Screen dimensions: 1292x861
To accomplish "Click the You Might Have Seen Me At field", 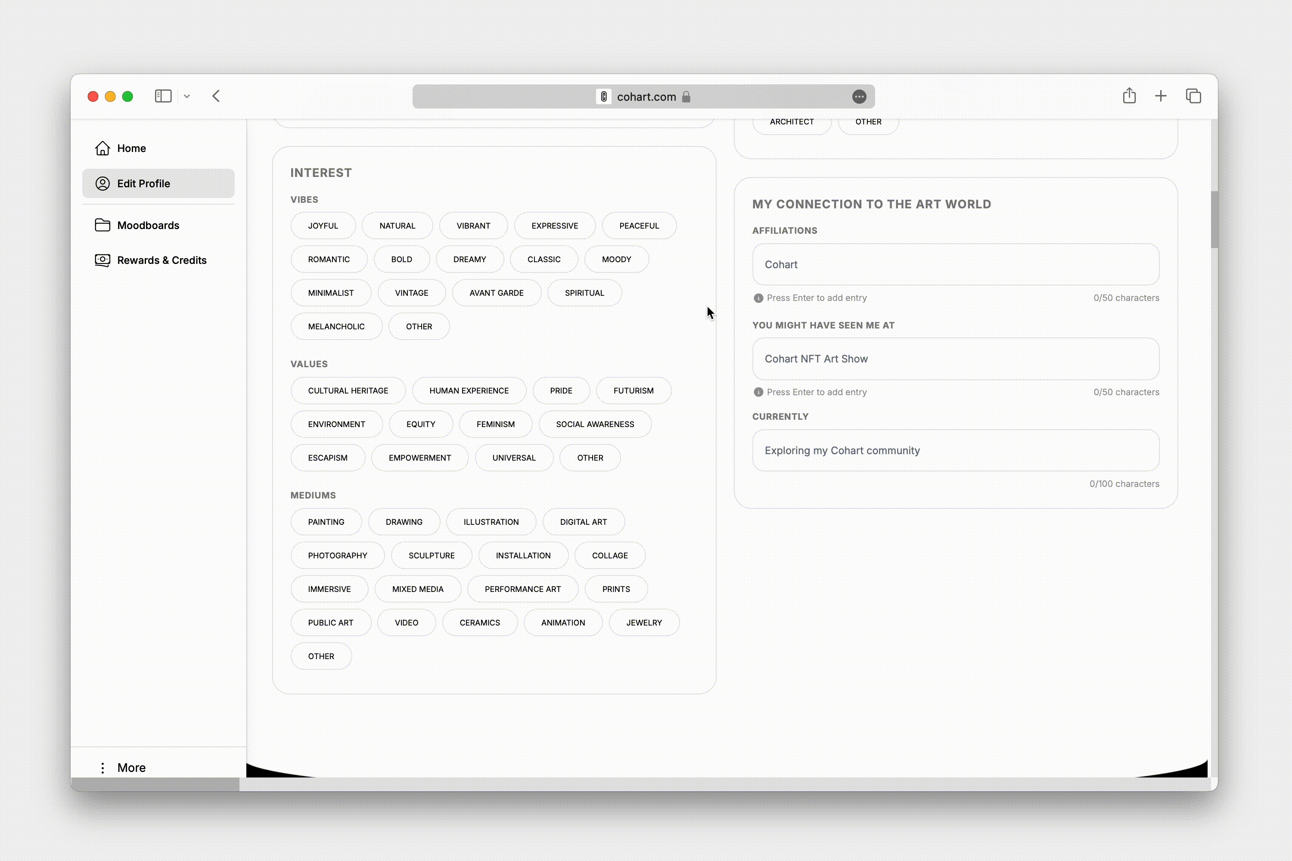I will (x=955, y=359).
